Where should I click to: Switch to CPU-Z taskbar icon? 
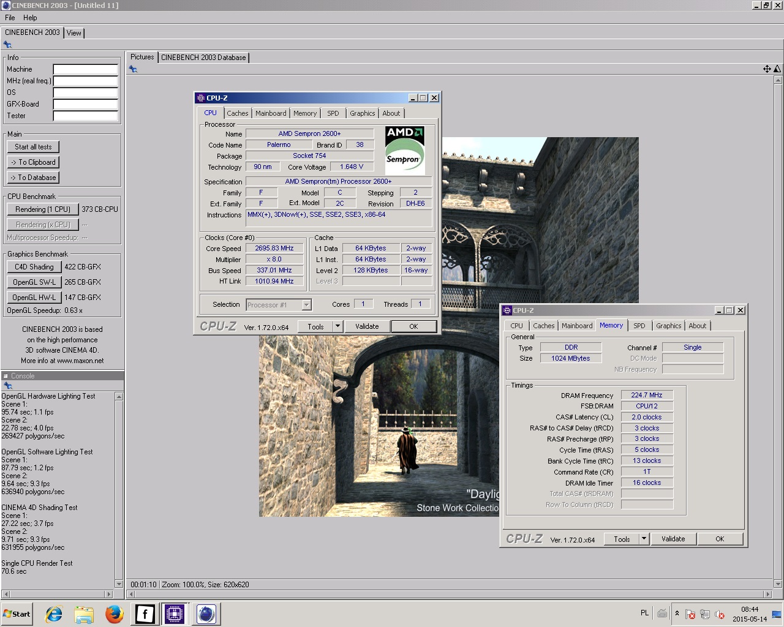click(x=175, y=614)
